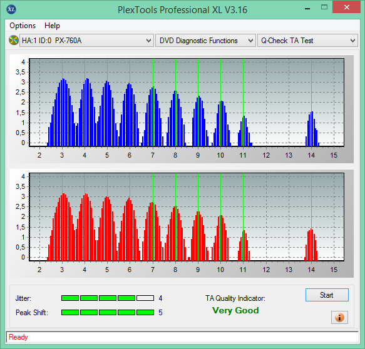Click the Peak Shift label
The image size is (365, 349).
coord(32,313)
